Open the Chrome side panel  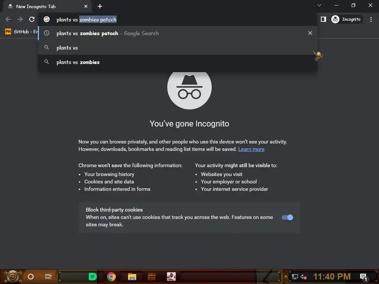[x=323, y=19]
